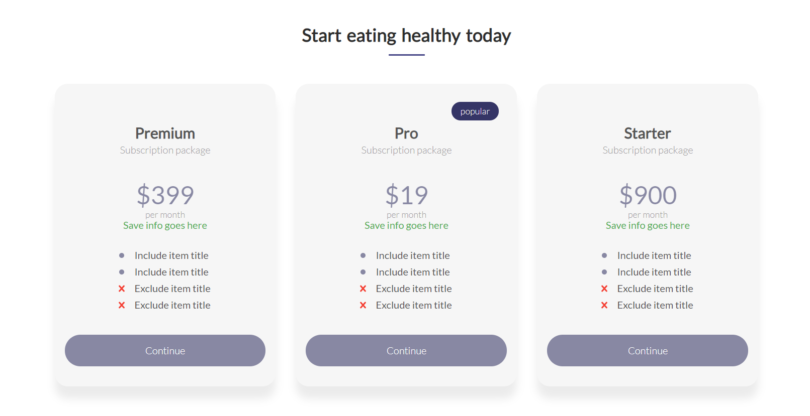
Task: Click second red X icon in Premium
Action: point(122,305)
